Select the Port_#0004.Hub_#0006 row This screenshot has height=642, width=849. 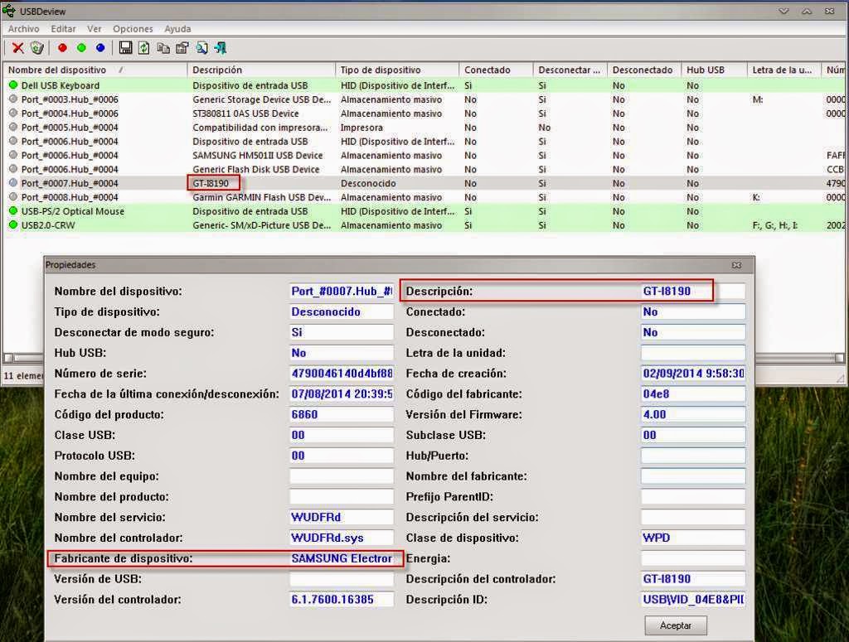424,113
